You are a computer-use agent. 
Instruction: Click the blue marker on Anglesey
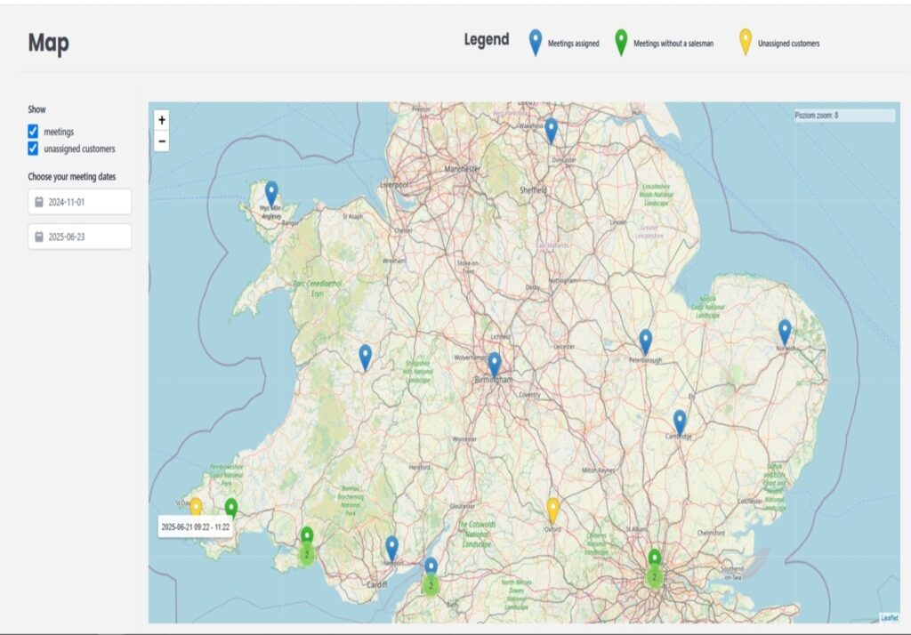tap(271, 192)
